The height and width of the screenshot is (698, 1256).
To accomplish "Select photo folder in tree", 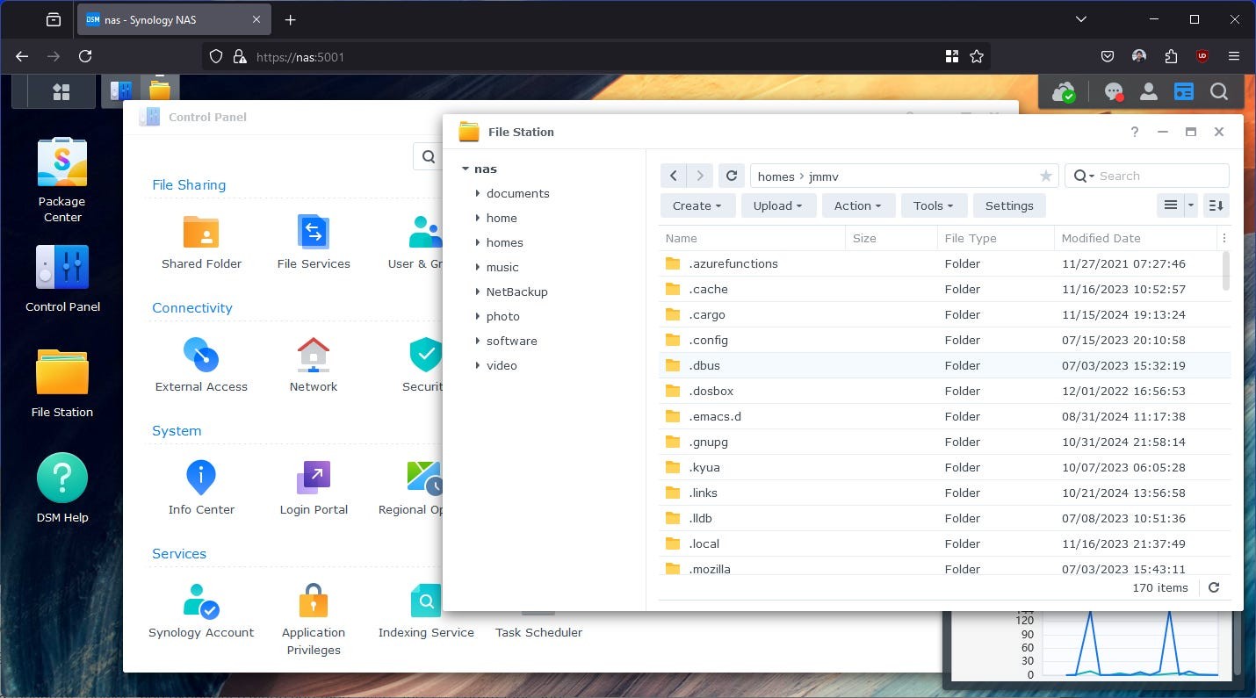I will [503, 316].
